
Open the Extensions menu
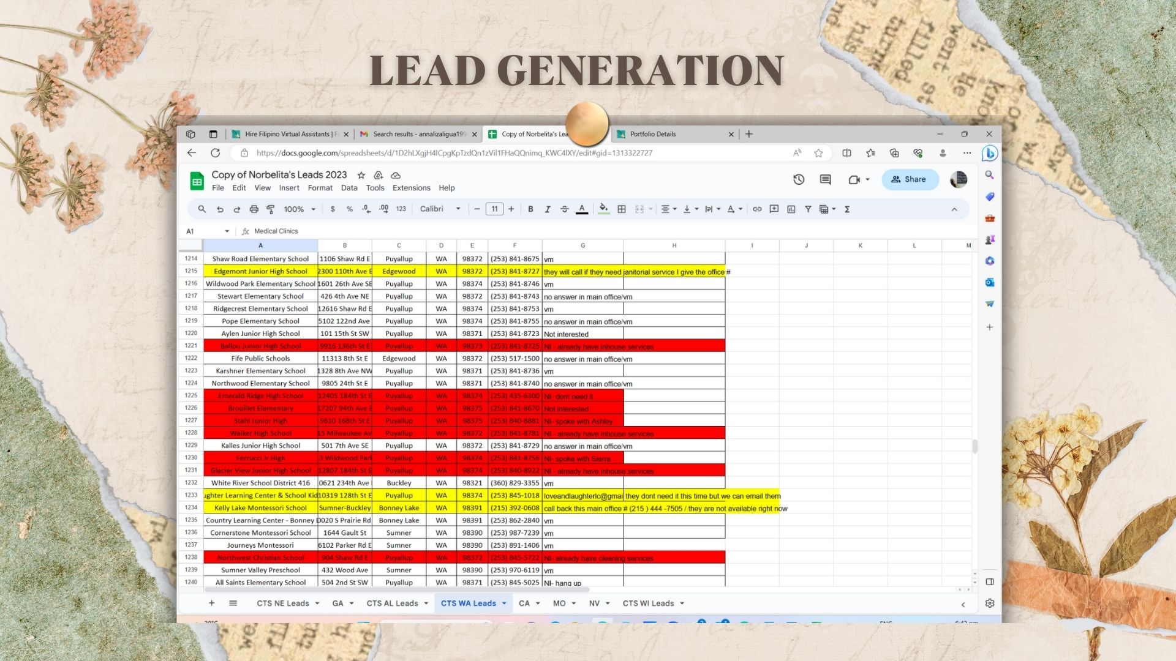(x=411, y=188)
